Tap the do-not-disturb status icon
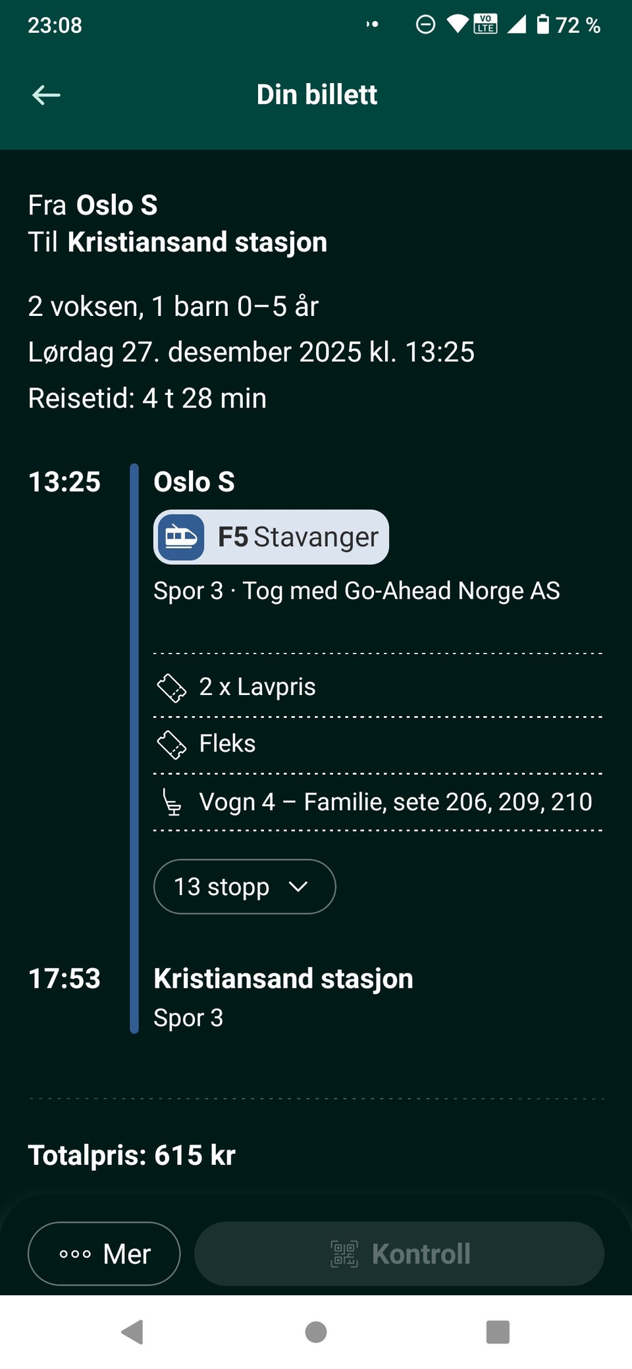 [x=425, y=25]
